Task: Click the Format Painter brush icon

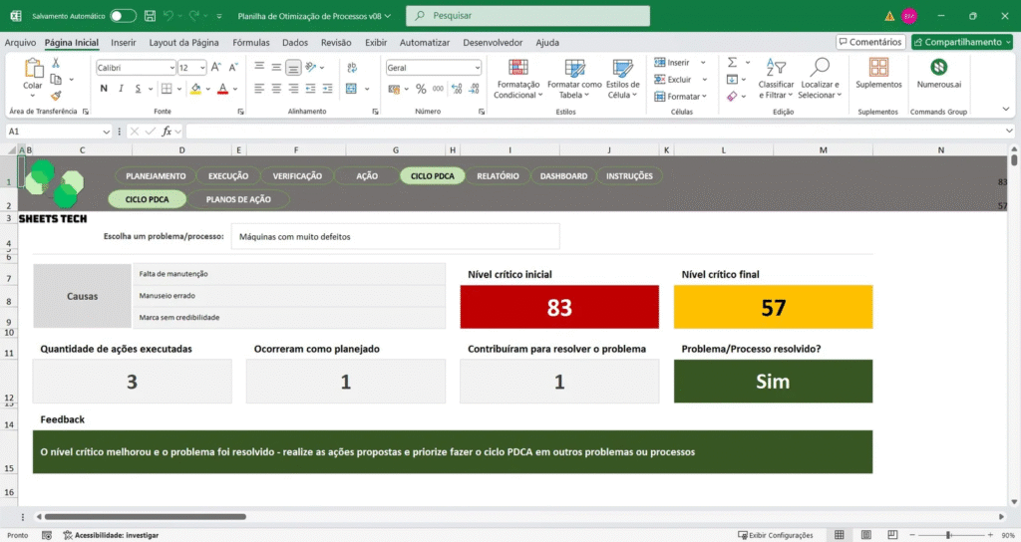Action: pos(57,96)
